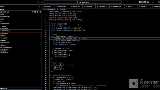Switch to Display.js tab
This screenshot has height=90, width=160.
[x=89, y=6]
